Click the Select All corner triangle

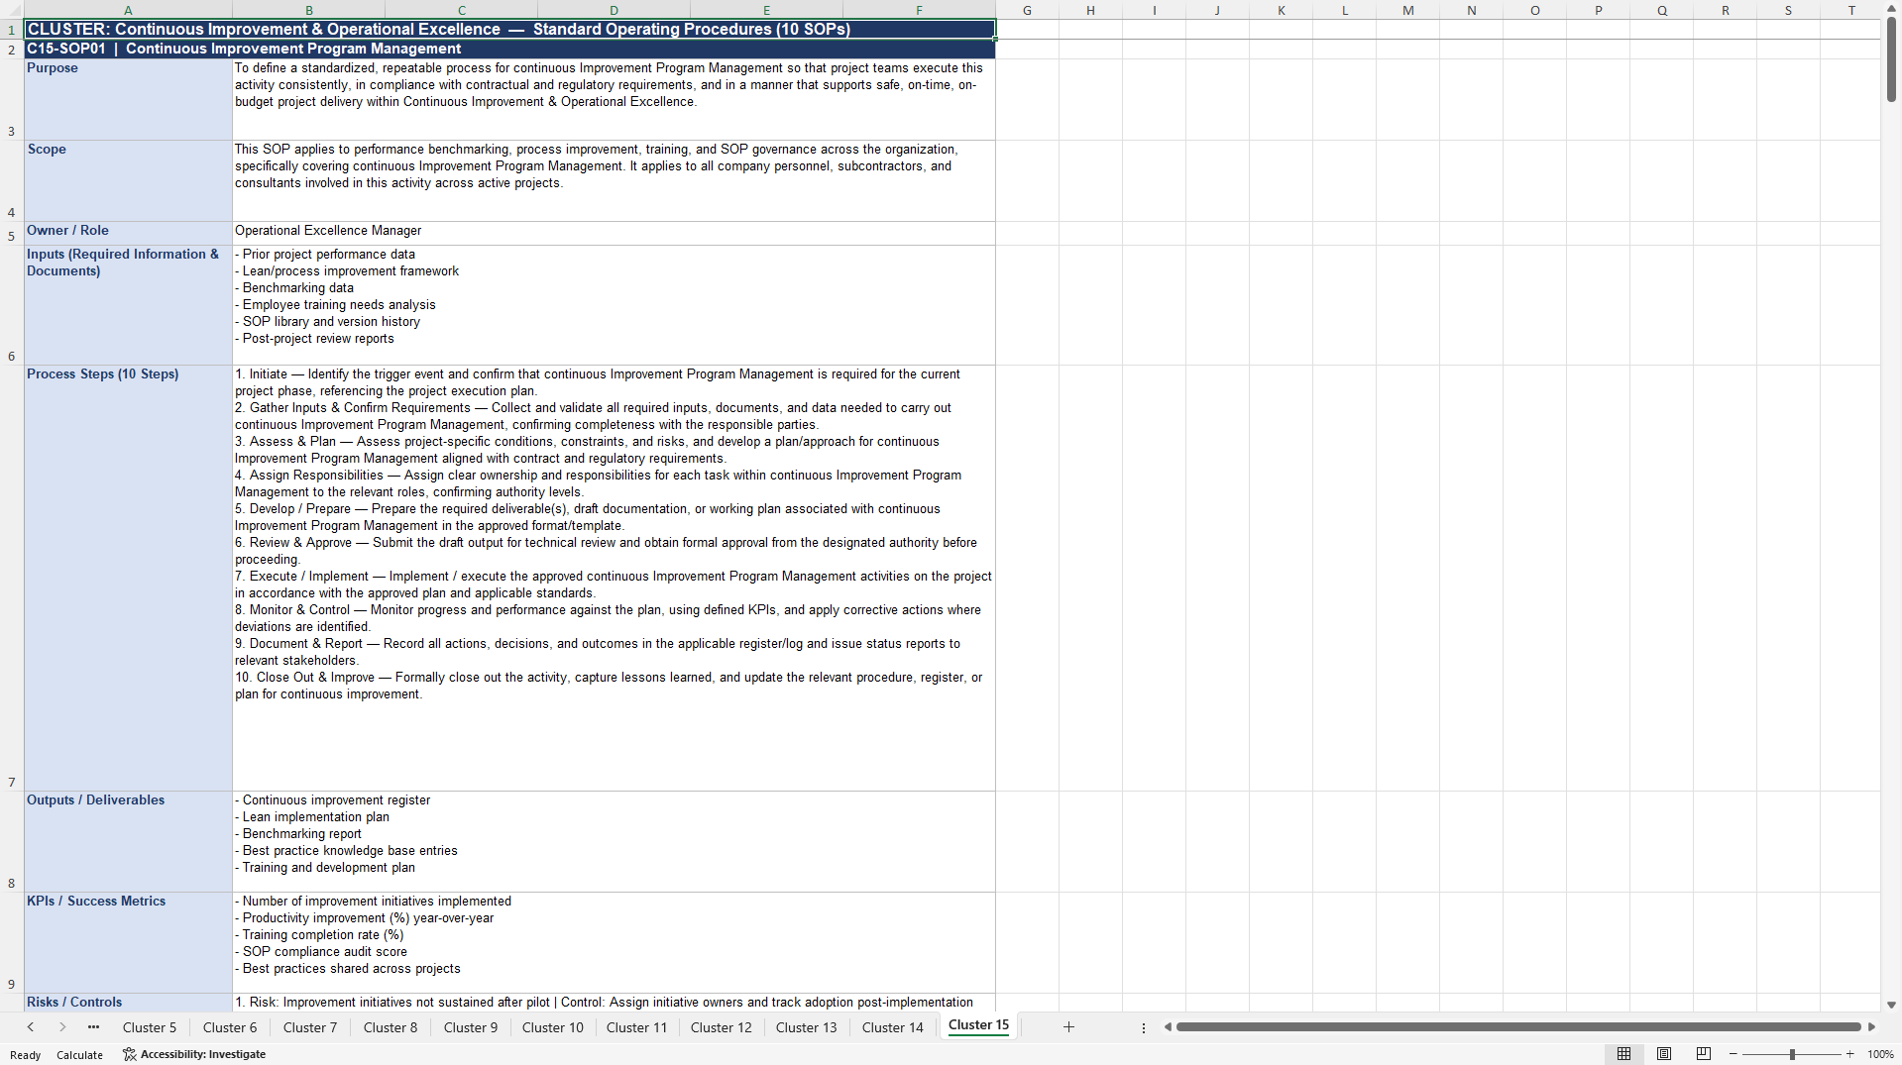(x=12, y=10)
